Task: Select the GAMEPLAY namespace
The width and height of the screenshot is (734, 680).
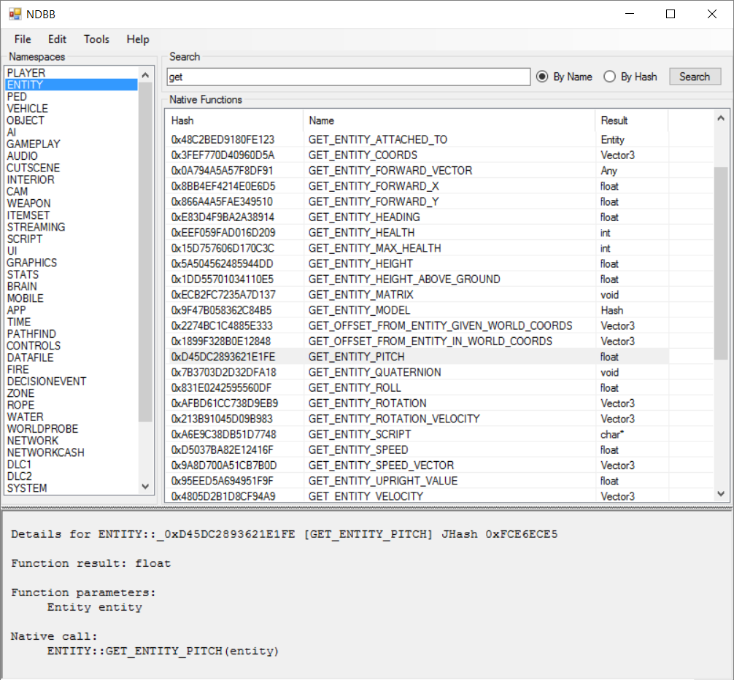Action: [x=72, y=144]
